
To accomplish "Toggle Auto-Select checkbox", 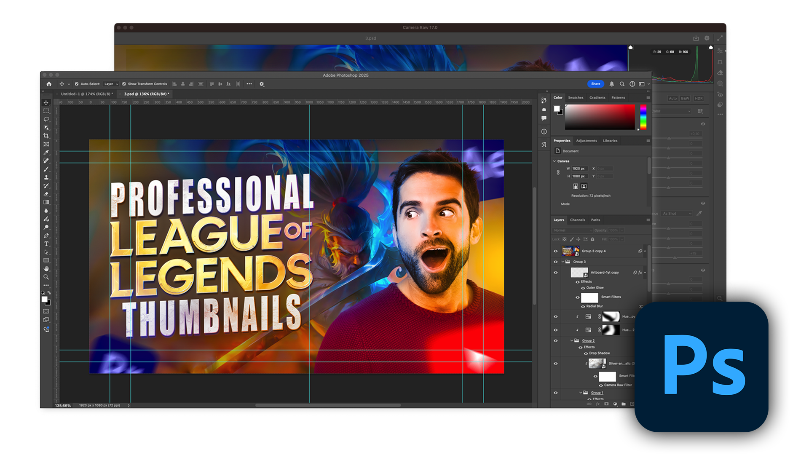I will click(77, 84).
